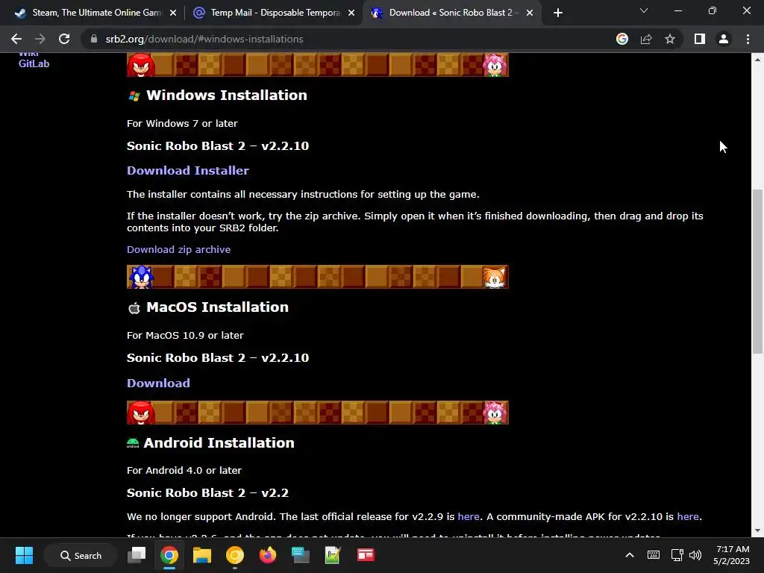764x573 pixels.
Task: Go back to the previous page
Action: (x=16, y=39)
